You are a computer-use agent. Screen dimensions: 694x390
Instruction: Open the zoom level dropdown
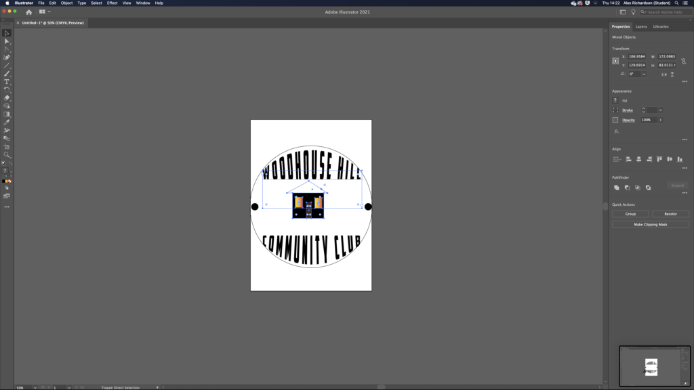click(35, 388)
